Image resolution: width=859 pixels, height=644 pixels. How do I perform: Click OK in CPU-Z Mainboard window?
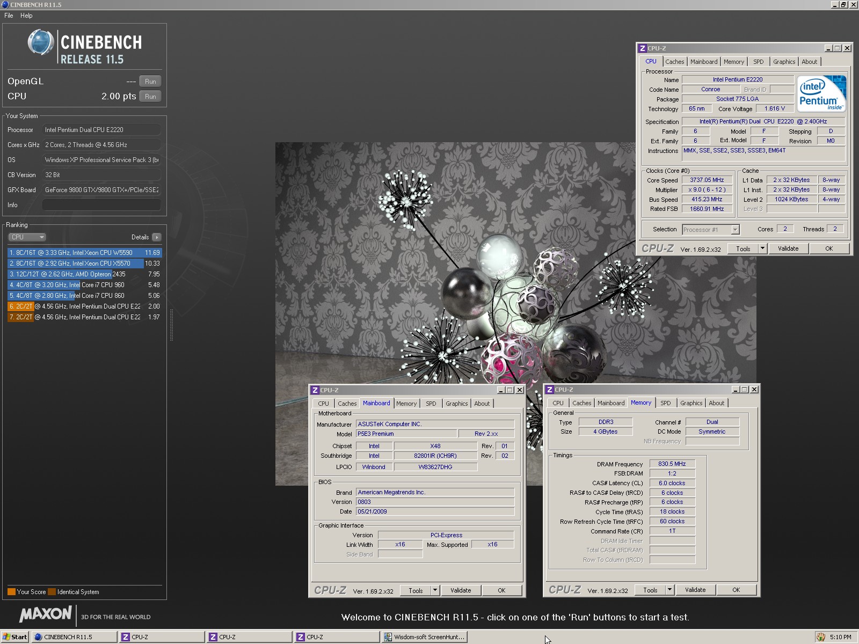(x=501, y=590)
